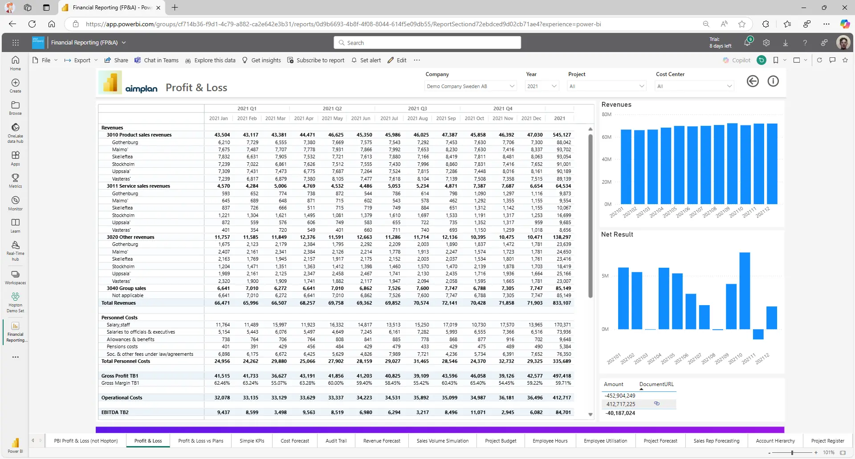
Task: Expand bookmark options chevron
Action: coord(785,60)
